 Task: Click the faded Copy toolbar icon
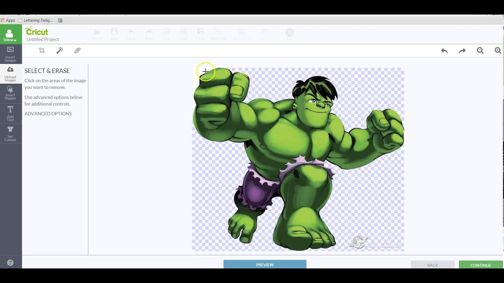pyautogui.click(x=183, y=34)
